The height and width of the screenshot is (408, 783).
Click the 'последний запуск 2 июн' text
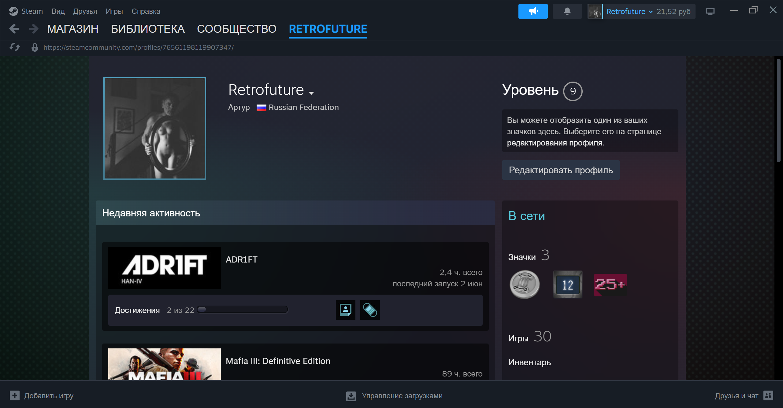tap(438, 284)
